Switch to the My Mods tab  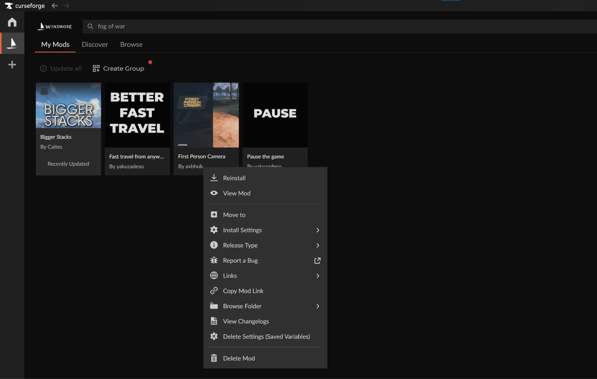coord(55,44)
